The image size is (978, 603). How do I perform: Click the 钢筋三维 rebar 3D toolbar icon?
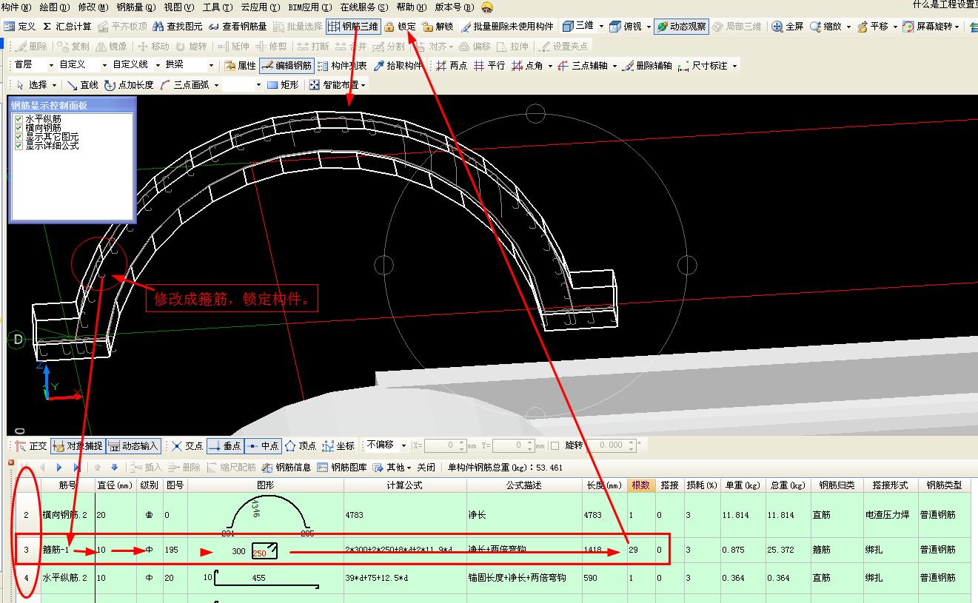[x=353, y=26]
